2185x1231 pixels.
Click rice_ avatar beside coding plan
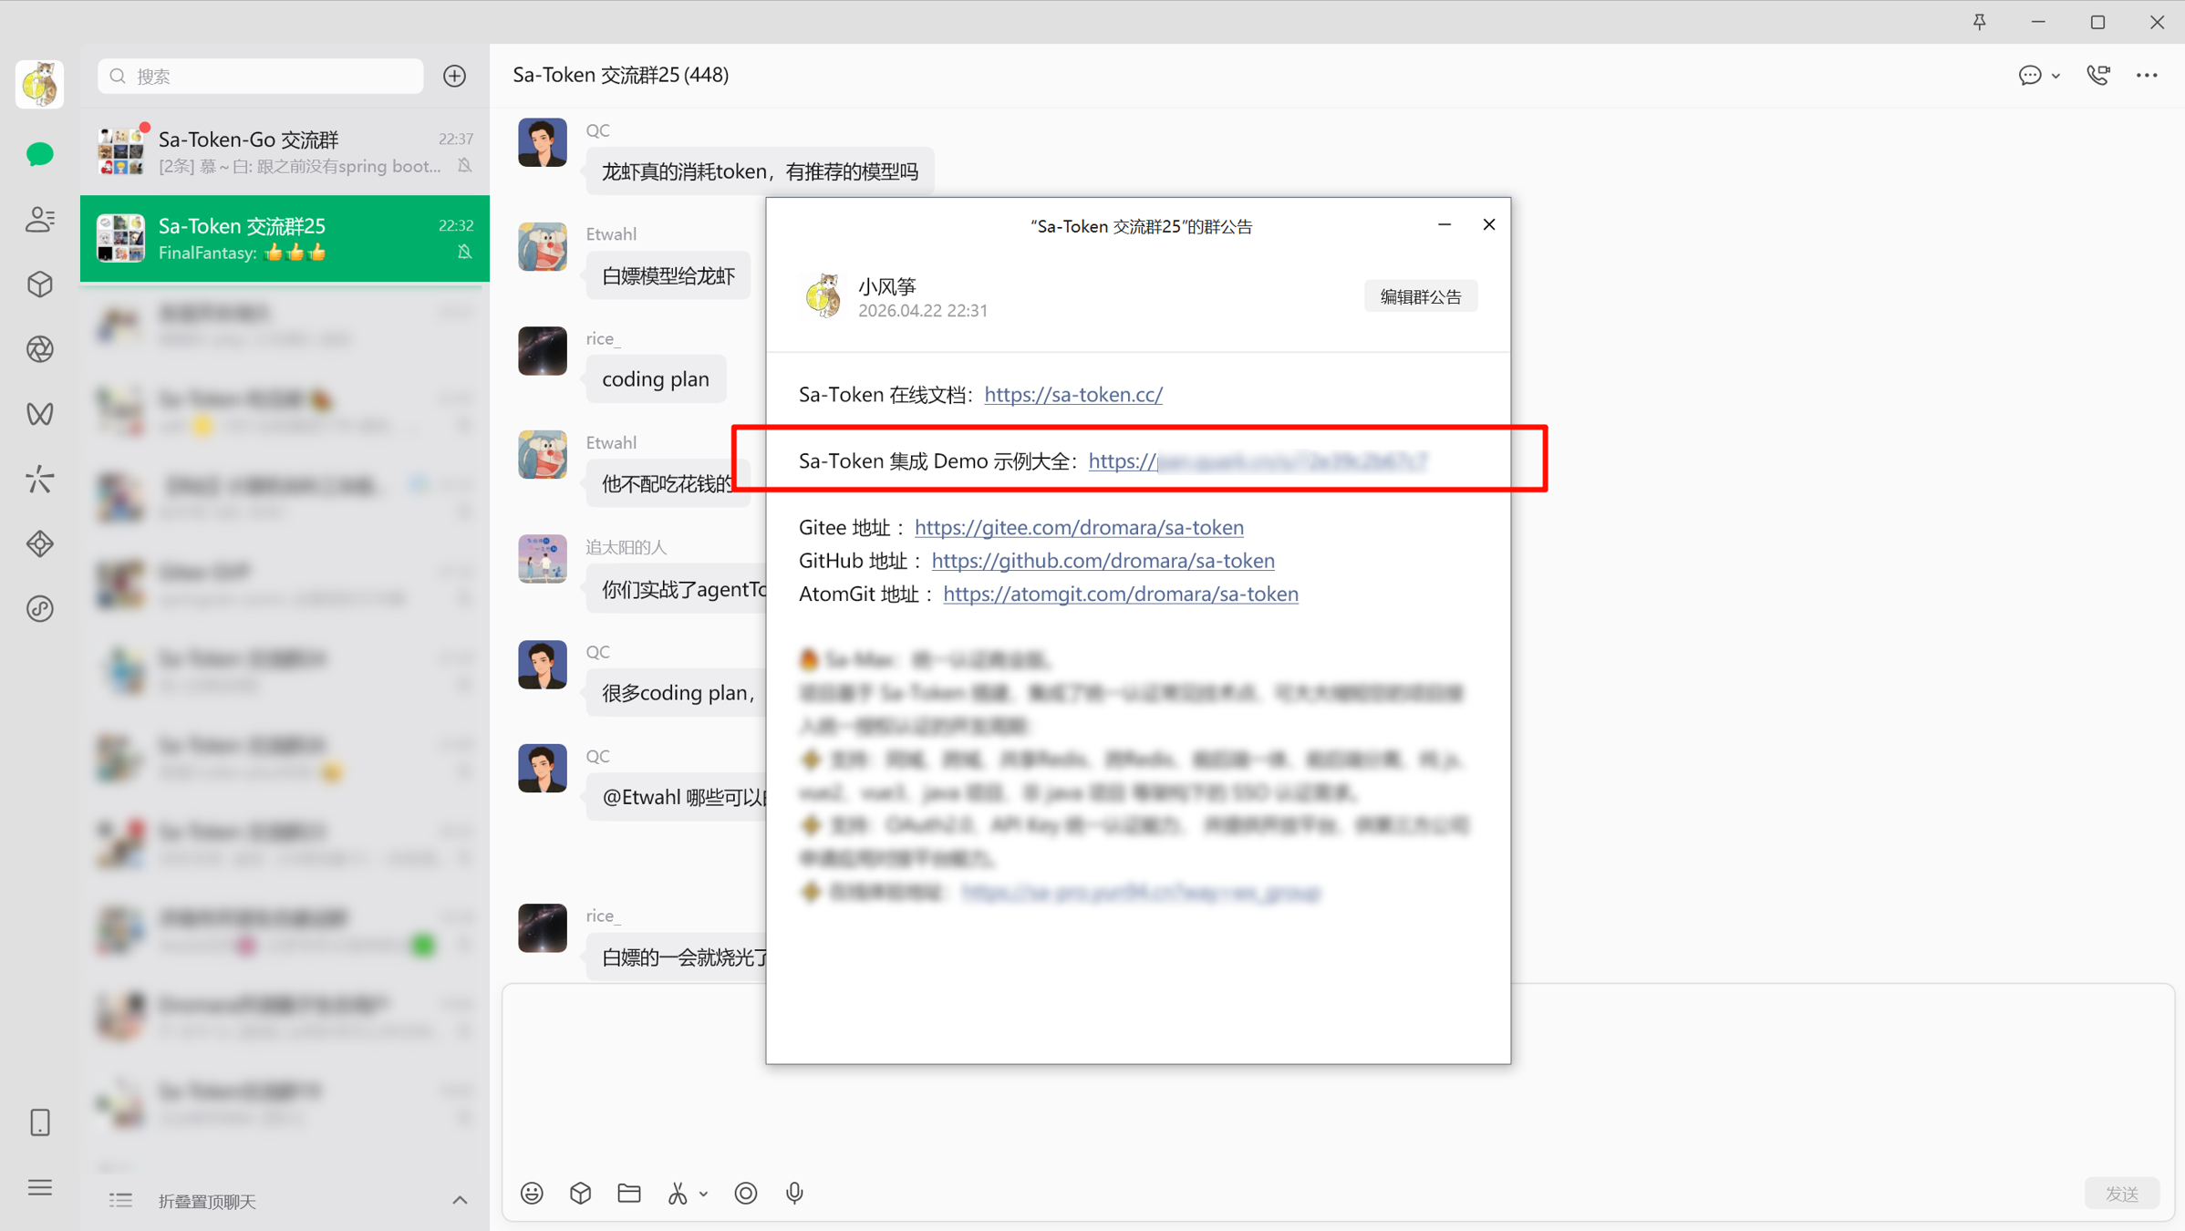pyautogui.click(x=543, y=351)
